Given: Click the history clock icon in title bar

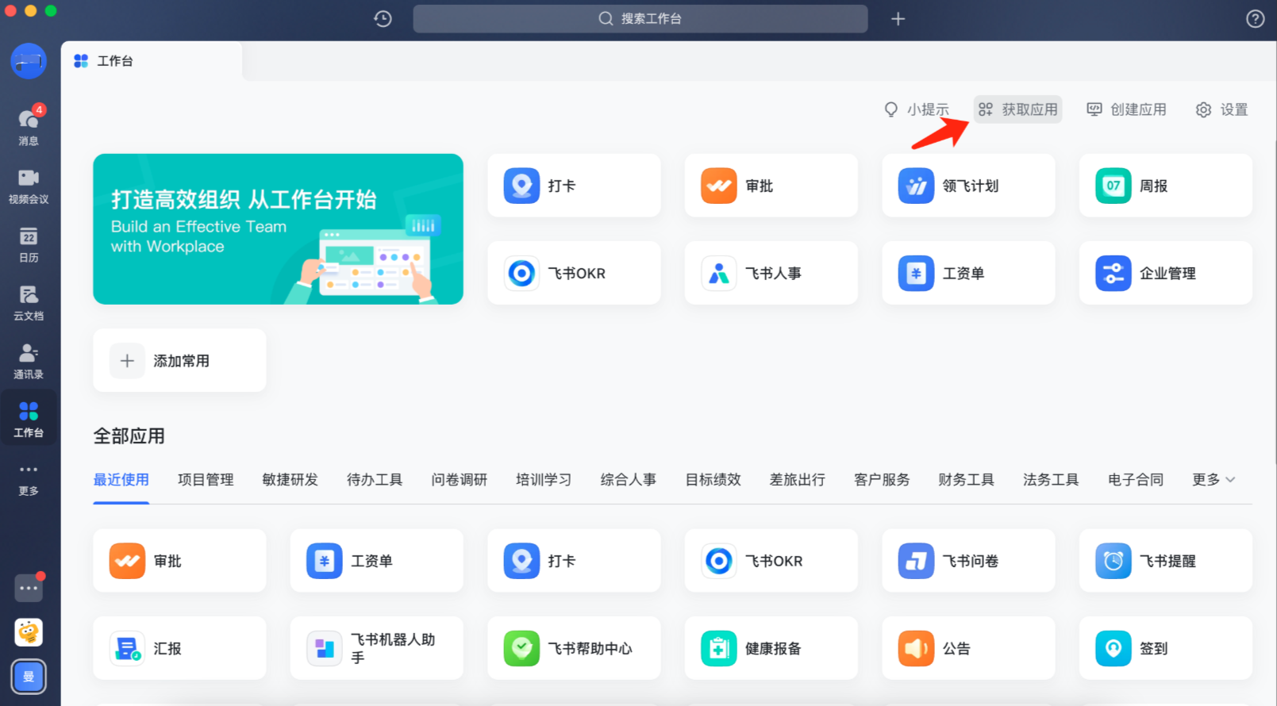Looking at the screenshot, I should pos(383,18).
